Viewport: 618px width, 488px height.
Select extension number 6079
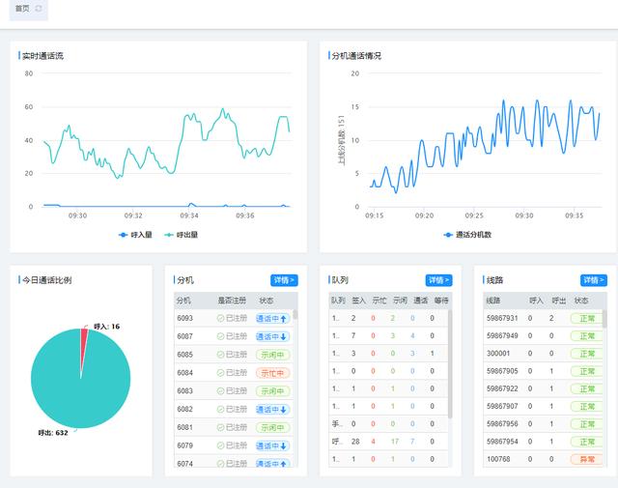pos(184,445)
